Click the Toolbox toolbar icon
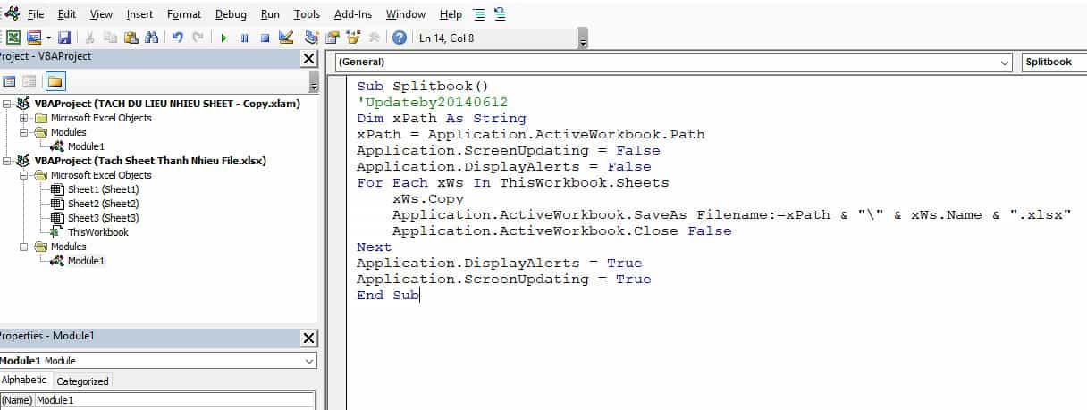This screenshot has height=410, width=1087. 374,38
